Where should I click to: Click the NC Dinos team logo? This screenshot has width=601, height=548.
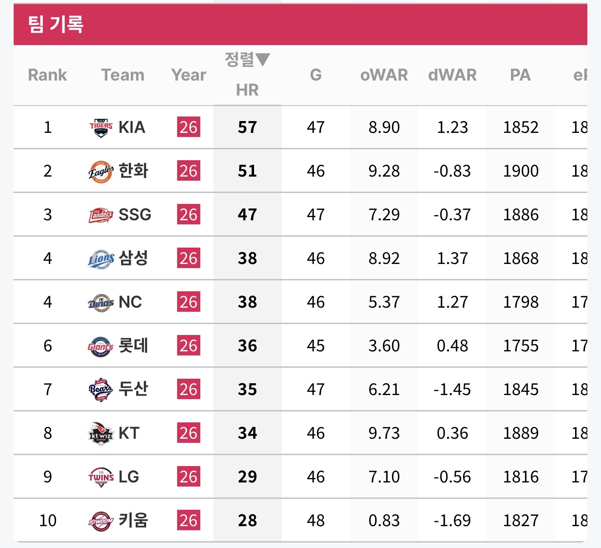(x=101, y=302)
